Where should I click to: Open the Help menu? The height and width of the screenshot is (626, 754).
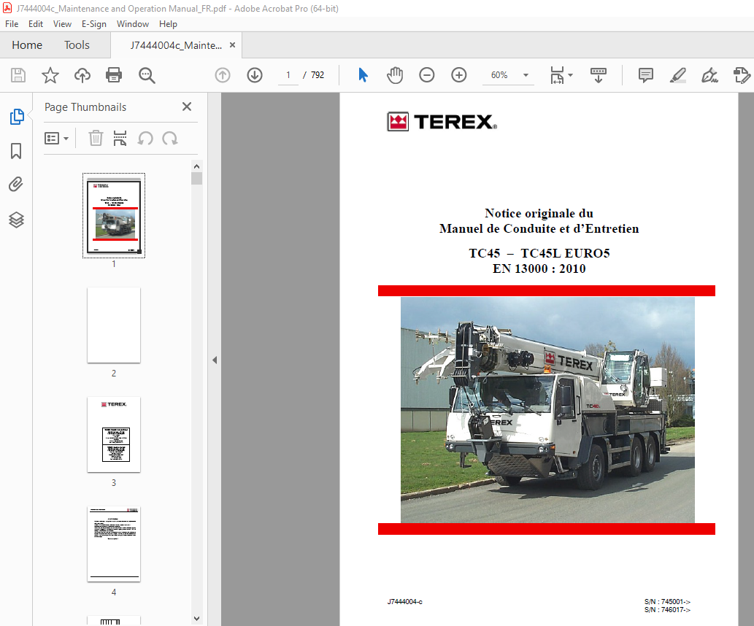169,24
